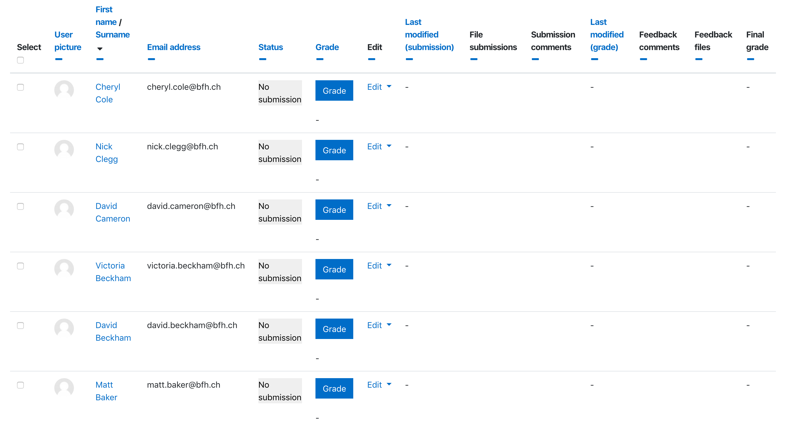The height and width of the screenshot is (438, 786).
Task: Open Victoria Beckham's user picture
Action: [x=64, y=269]
